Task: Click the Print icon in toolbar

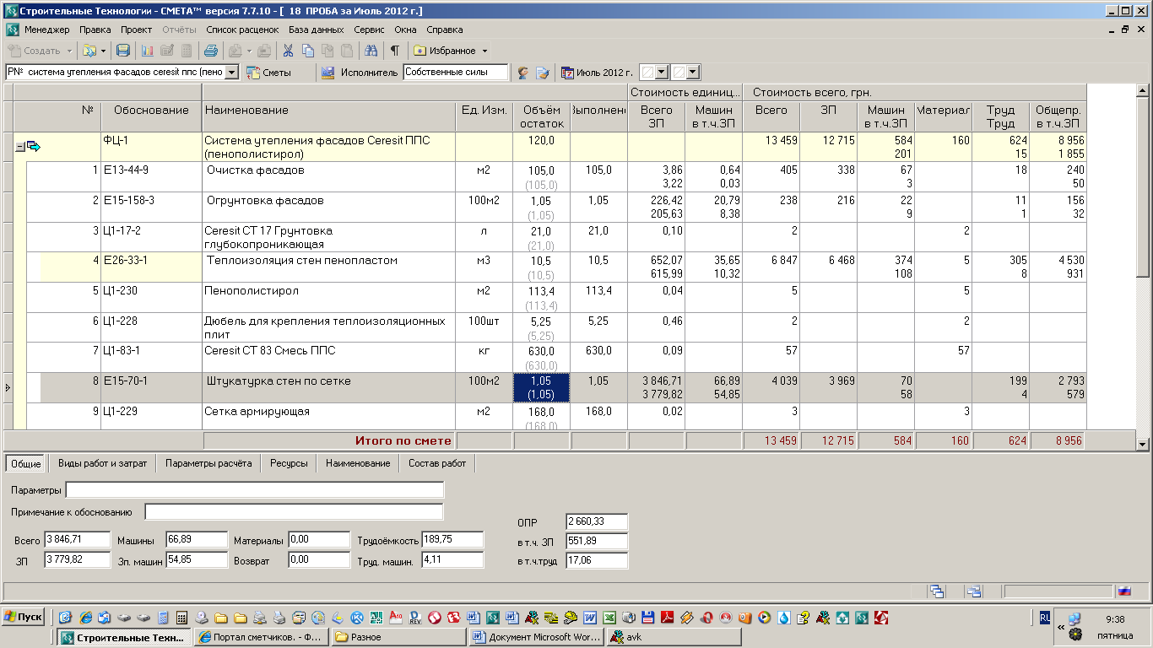Action: coord(211,51)
